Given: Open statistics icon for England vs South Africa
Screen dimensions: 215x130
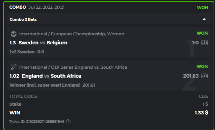Looking at the screenshot, I should click(205, 76).
